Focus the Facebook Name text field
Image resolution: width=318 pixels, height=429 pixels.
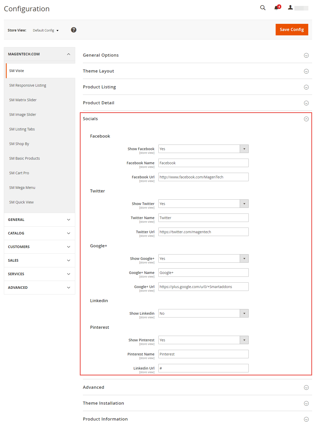(x=203, y=163)
